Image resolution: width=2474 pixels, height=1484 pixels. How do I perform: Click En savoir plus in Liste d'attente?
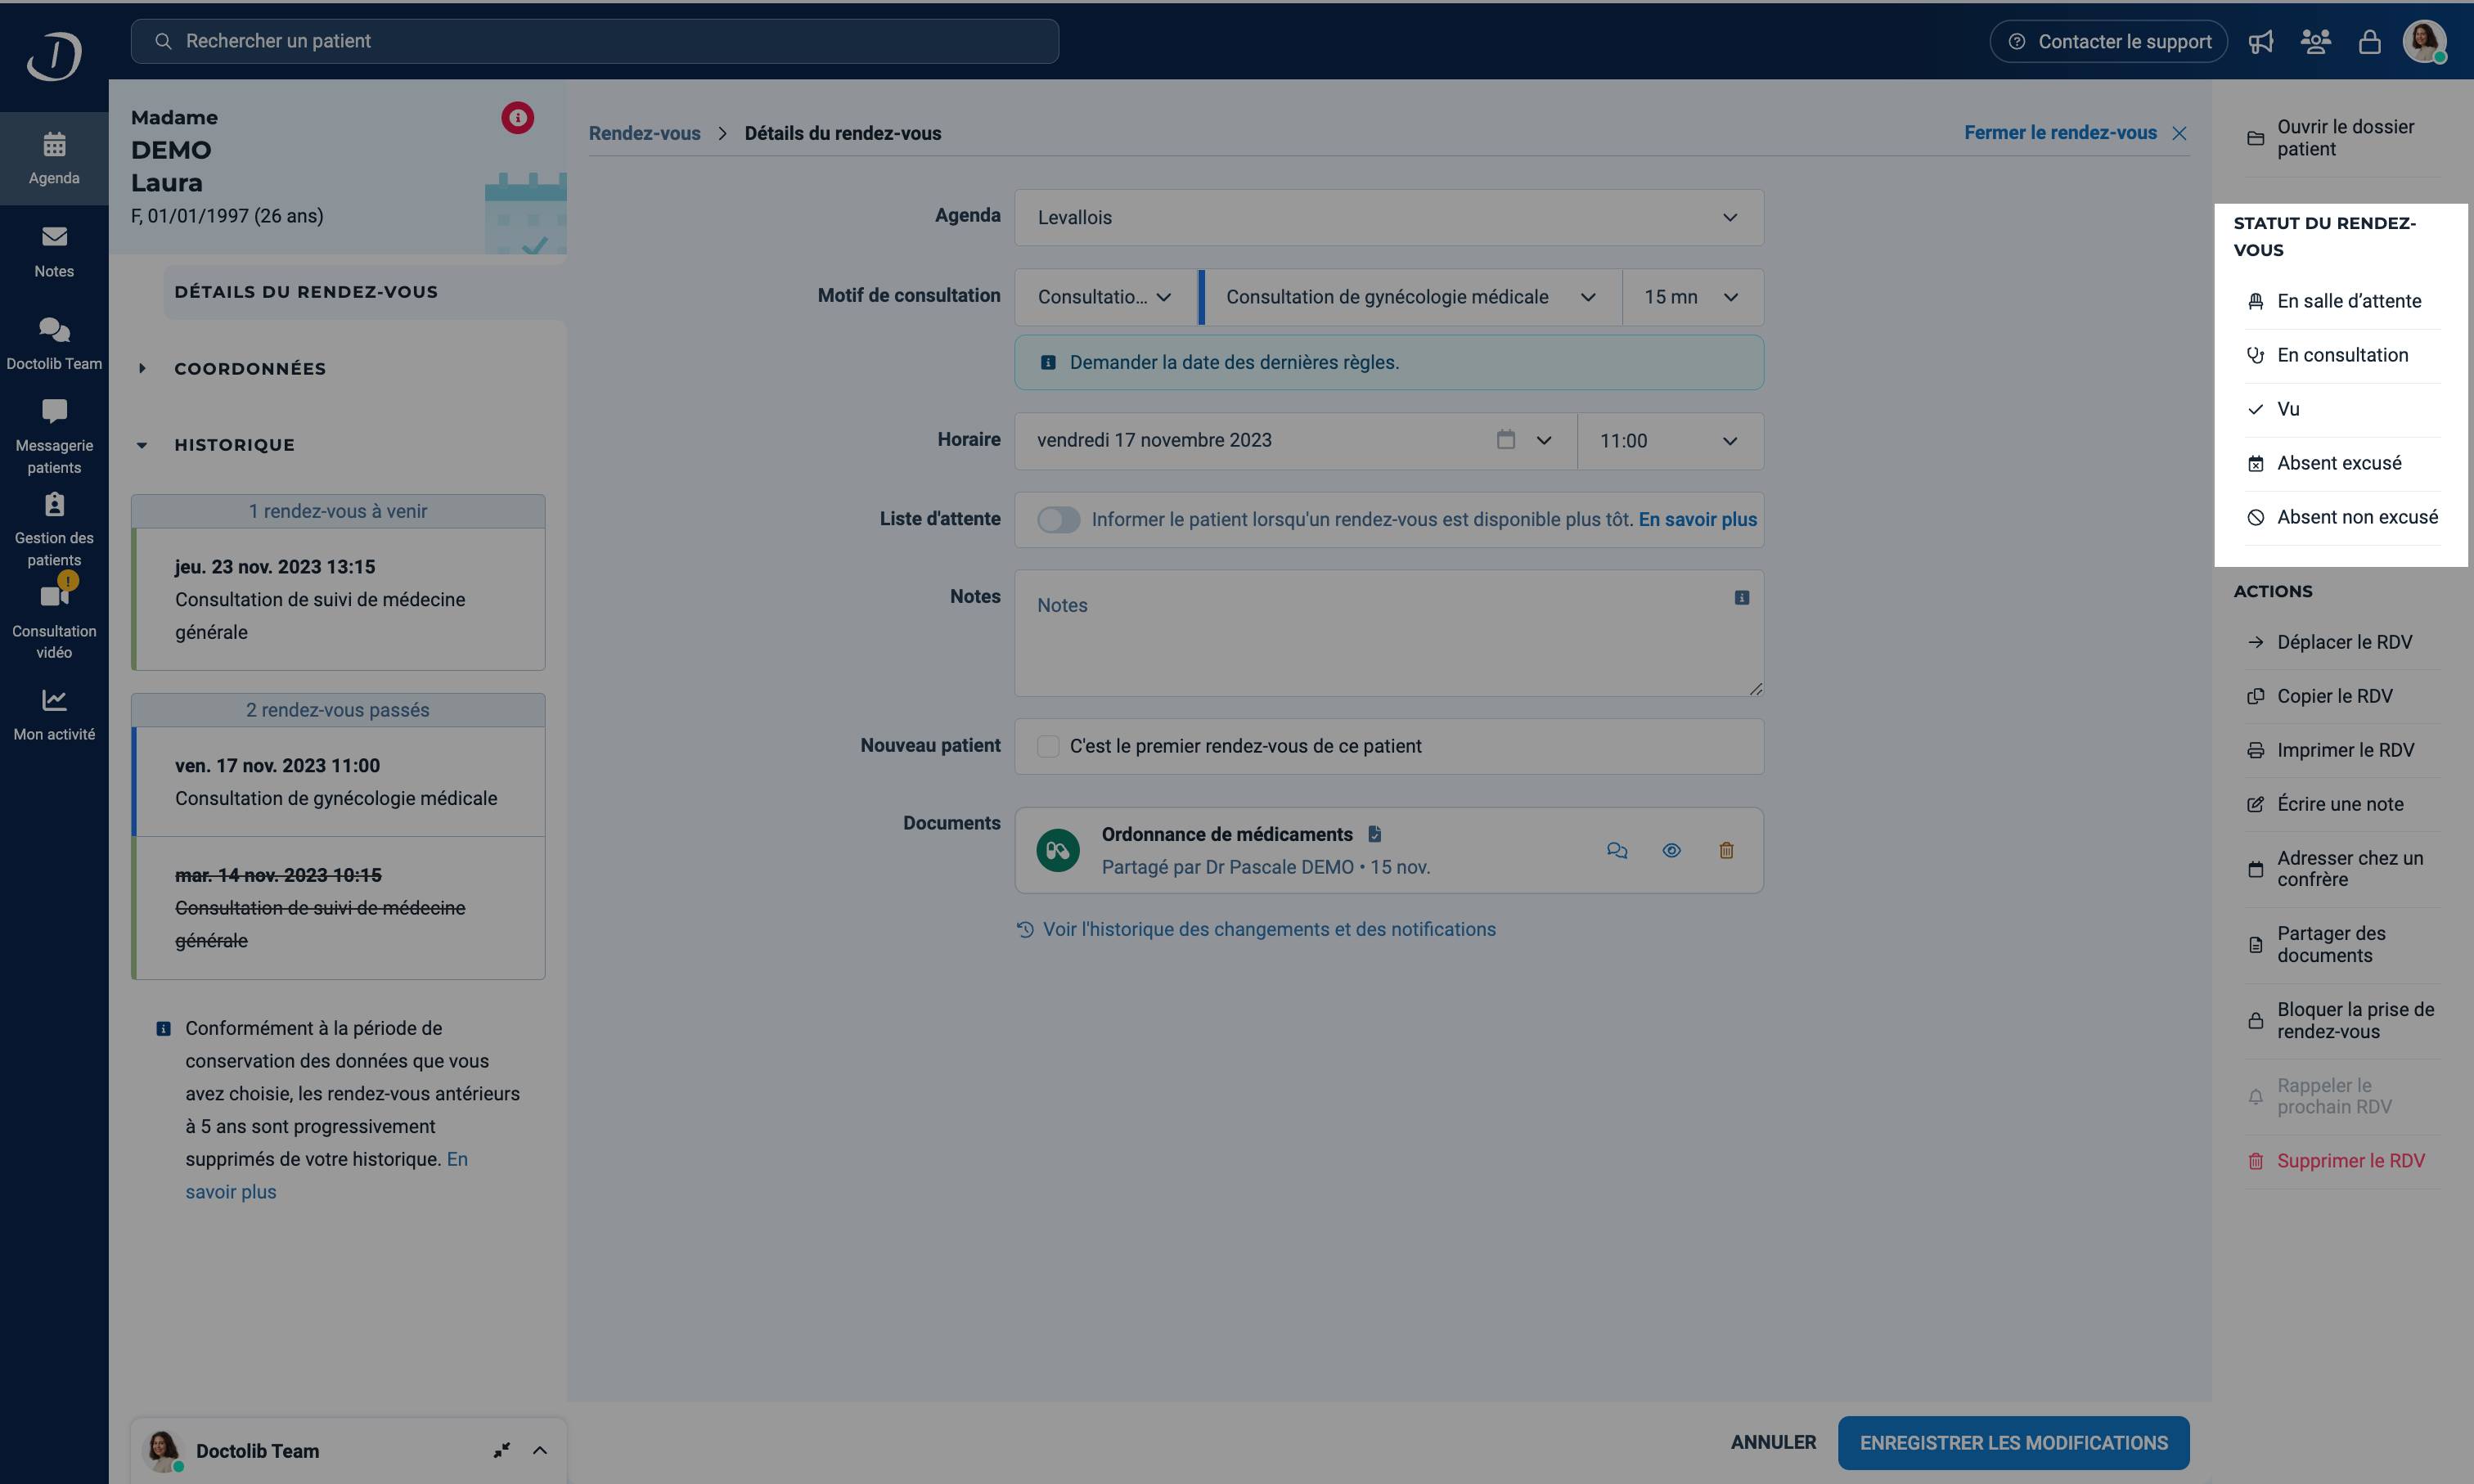click(x=1697, y=520)
